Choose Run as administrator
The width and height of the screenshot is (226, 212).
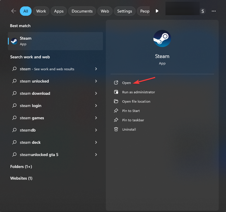139,92
